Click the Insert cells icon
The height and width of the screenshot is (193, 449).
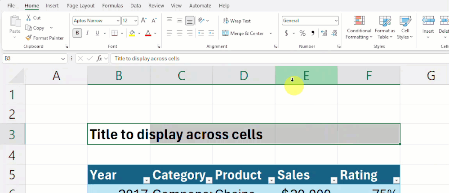click(x=428, y=21)
